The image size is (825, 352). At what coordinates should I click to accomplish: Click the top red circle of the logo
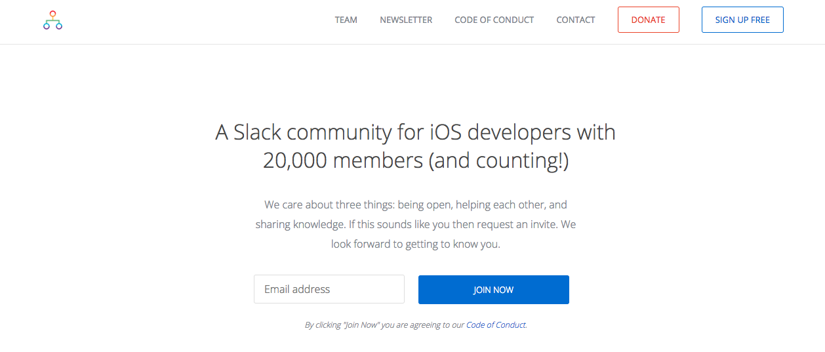pos(53,13)
